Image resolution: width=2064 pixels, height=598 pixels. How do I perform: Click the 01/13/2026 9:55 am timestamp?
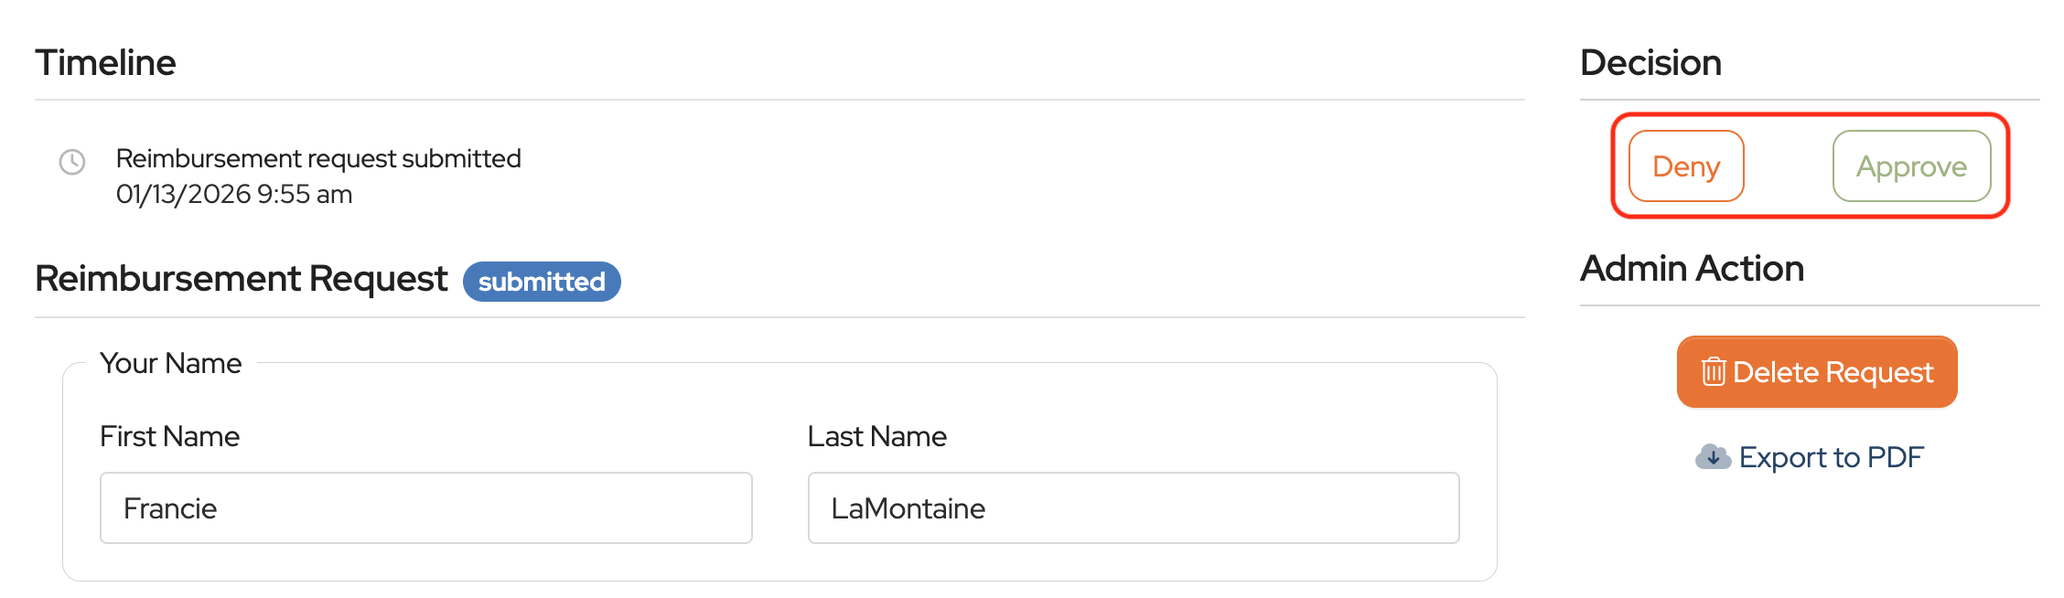(x=234, y=195)
